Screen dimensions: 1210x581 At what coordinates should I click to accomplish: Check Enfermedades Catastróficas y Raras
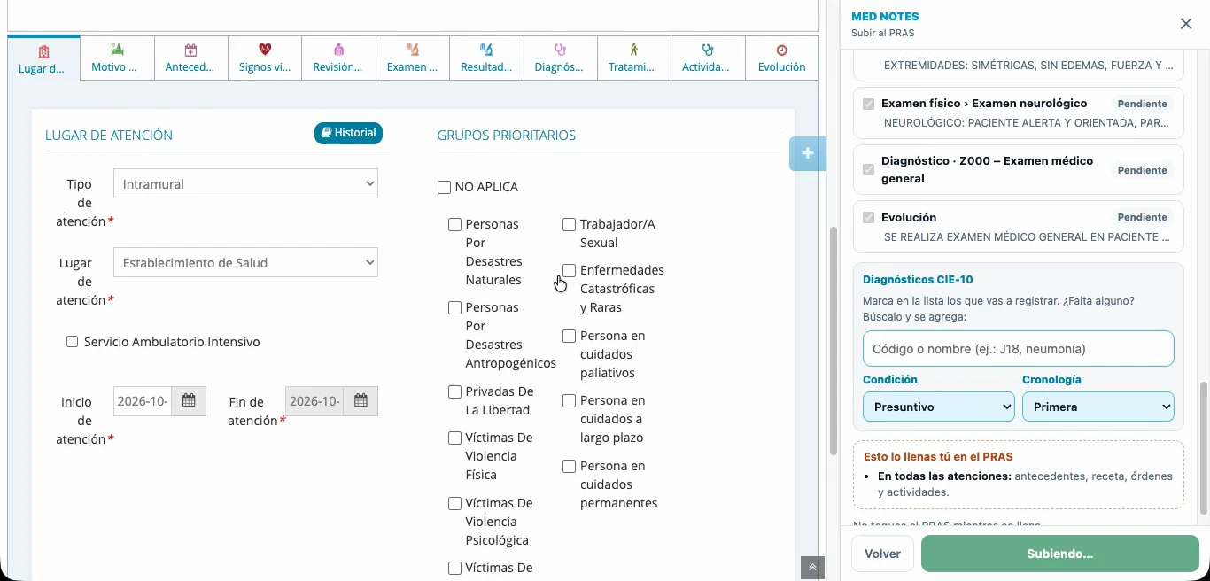[570, 271]
